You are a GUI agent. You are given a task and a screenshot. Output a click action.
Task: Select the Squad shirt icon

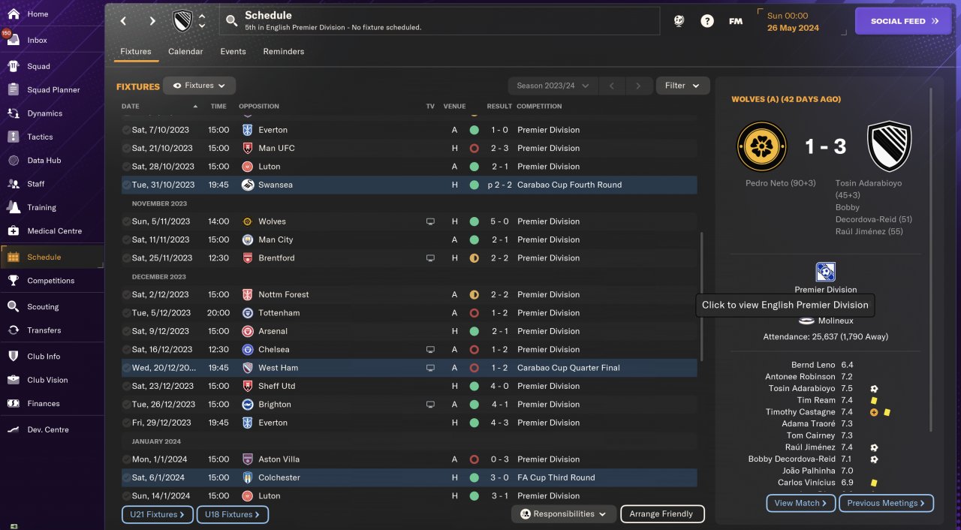14,66
